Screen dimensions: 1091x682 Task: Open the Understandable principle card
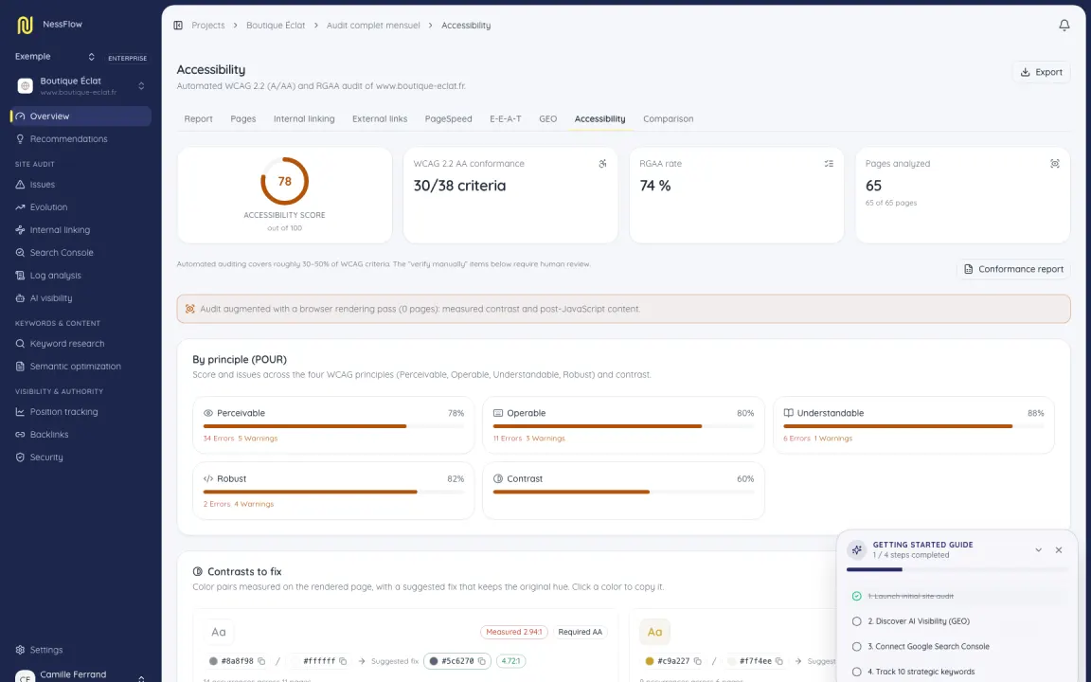914,425
